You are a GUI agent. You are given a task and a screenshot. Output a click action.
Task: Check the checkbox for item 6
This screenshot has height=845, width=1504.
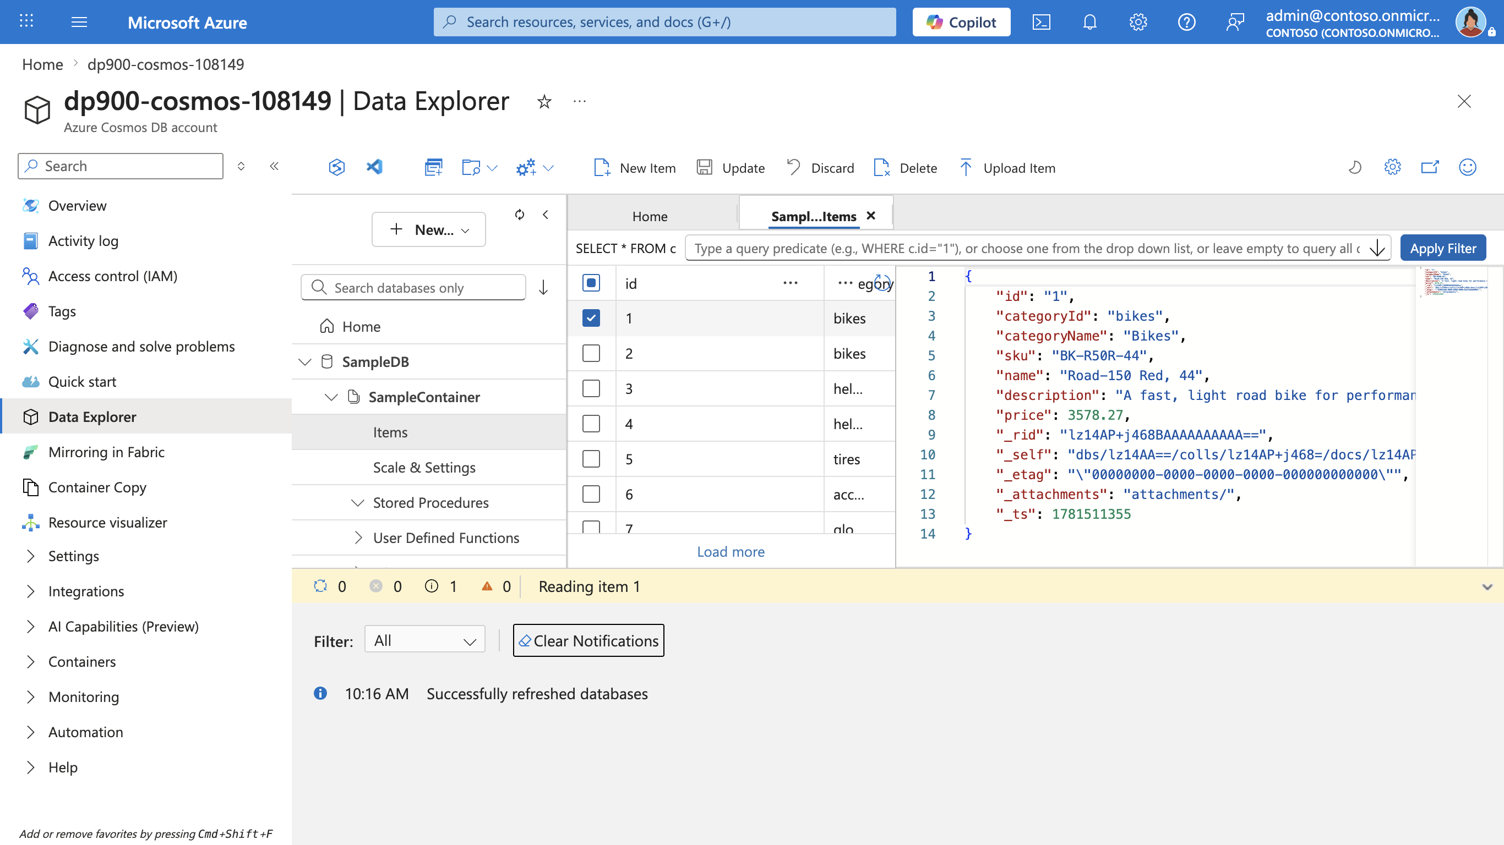tap(591, 494)
